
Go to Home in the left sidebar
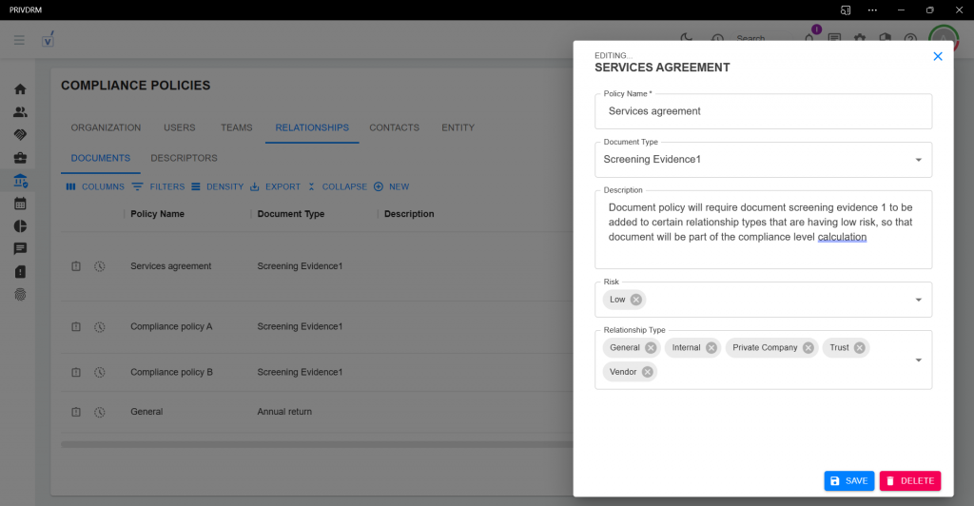point(20,88)
